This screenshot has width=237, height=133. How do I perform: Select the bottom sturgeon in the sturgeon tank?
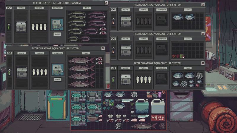pyautogui.click(x=82, y=84)
